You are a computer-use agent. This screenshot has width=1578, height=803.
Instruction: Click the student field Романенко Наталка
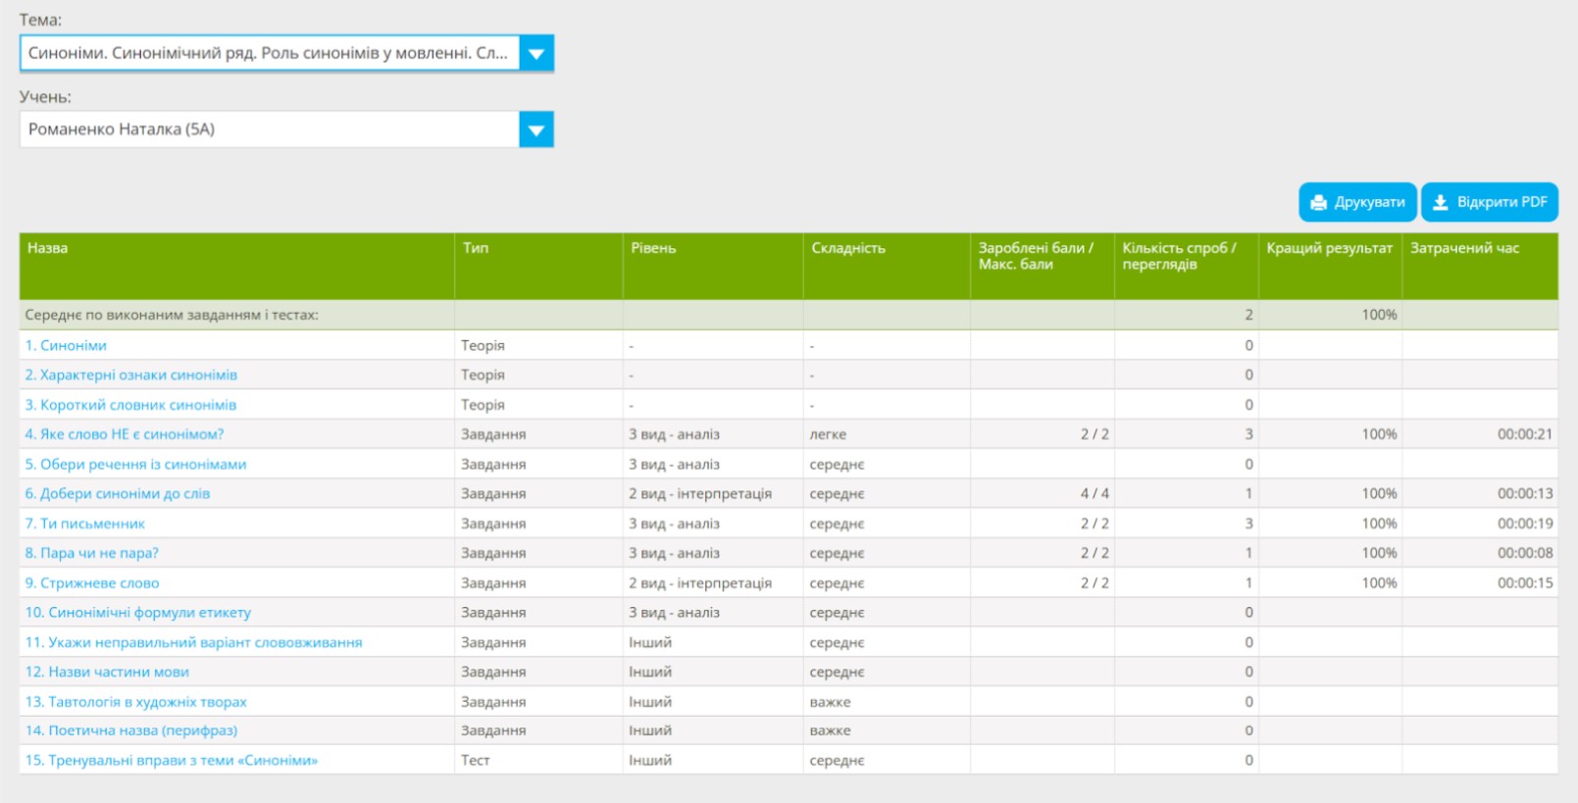point(269,129)
